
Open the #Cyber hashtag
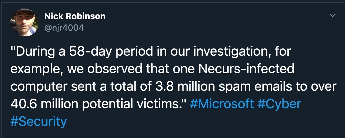[x=279, y=104]
